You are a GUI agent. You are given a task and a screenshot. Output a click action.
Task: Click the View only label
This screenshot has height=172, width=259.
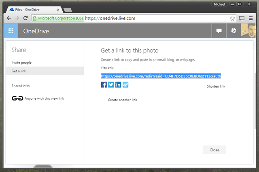pos(107,67)
